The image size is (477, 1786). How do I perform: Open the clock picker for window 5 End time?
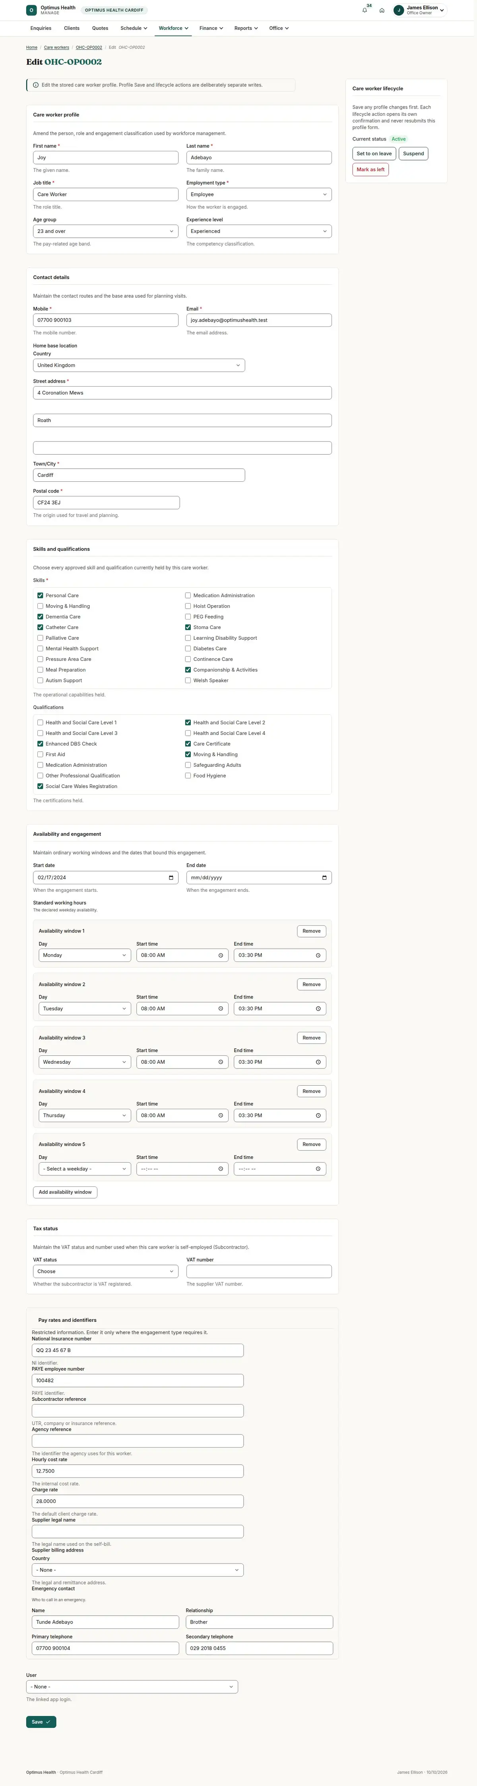pyautogui.click(x=318, y=1169)
